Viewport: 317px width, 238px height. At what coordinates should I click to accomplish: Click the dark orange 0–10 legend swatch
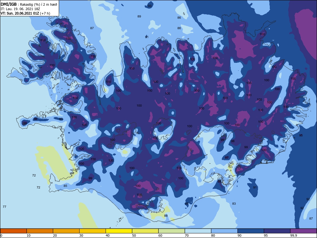click(13, 231)
